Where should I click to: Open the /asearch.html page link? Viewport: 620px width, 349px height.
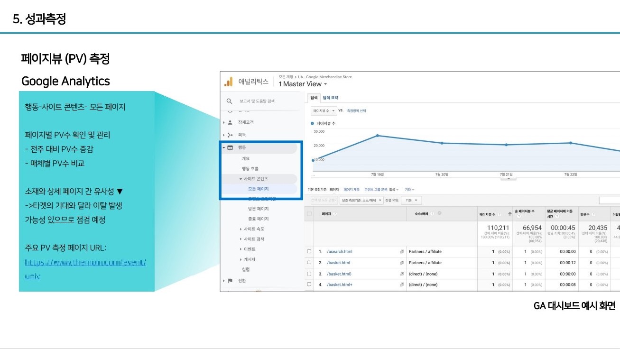tap(340, 251)
